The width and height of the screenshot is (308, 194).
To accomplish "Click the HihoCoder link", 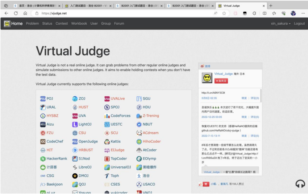I will click(x=151, y=141).
